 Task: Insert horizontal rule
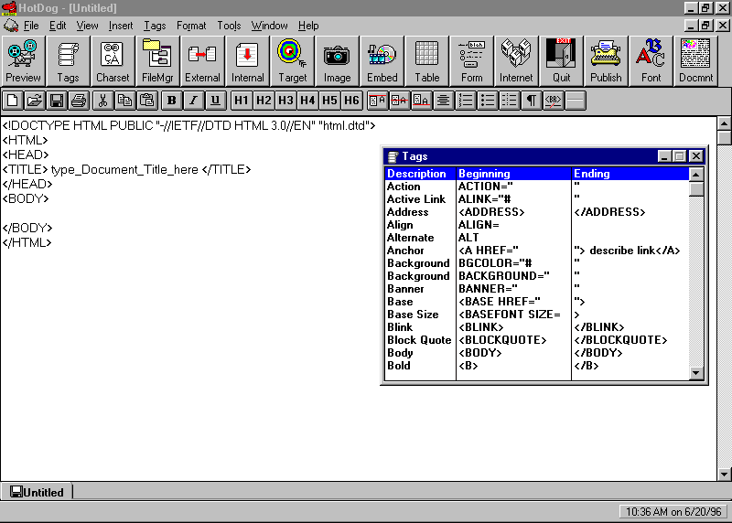(x=576, y=101)
